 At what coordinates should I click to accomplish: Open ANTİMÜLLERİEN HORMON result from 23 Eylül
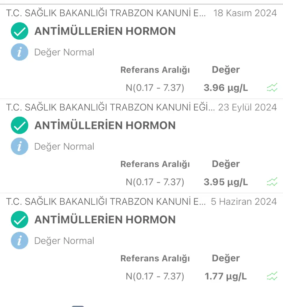click(105, 125)
